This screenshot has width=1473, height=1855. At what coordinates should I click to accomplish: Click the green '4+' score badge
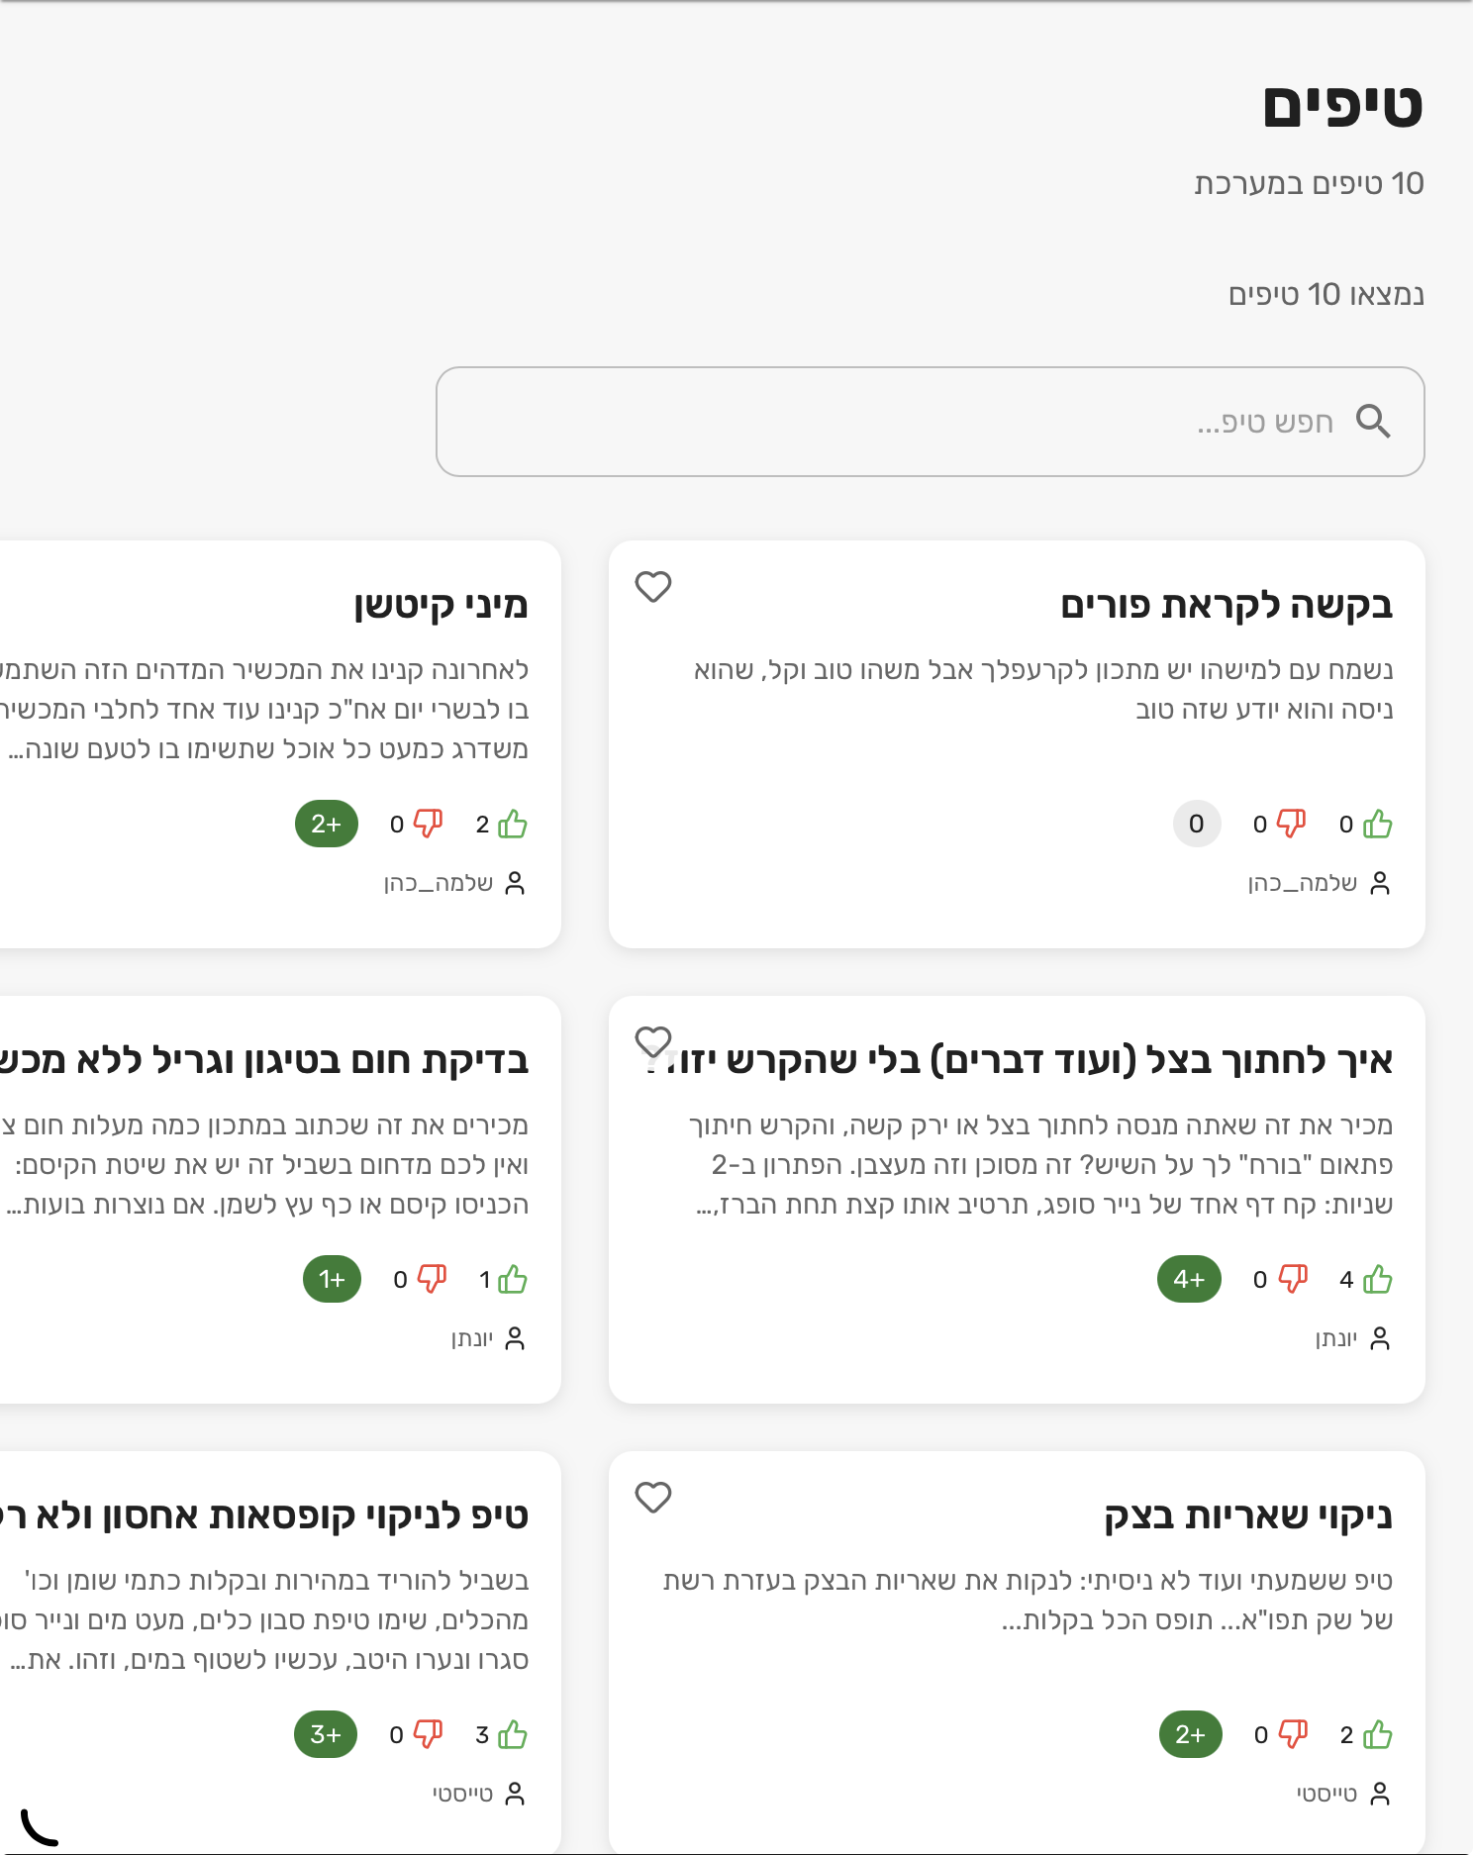click(x=1189, y=1280)
